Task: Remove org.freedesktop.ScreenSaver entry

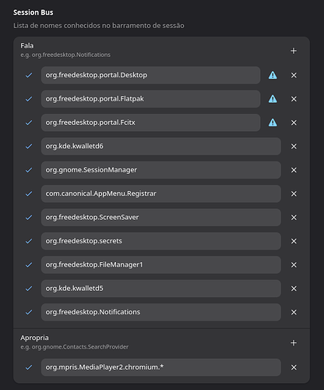Action: point(294,218)
